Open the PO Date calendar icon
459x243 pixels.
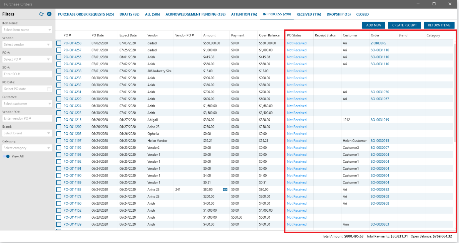[x=49, y=89]
